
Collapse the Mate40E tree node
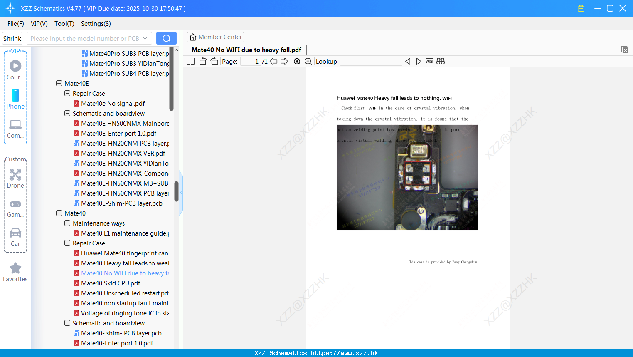click(x=59, y=83)
